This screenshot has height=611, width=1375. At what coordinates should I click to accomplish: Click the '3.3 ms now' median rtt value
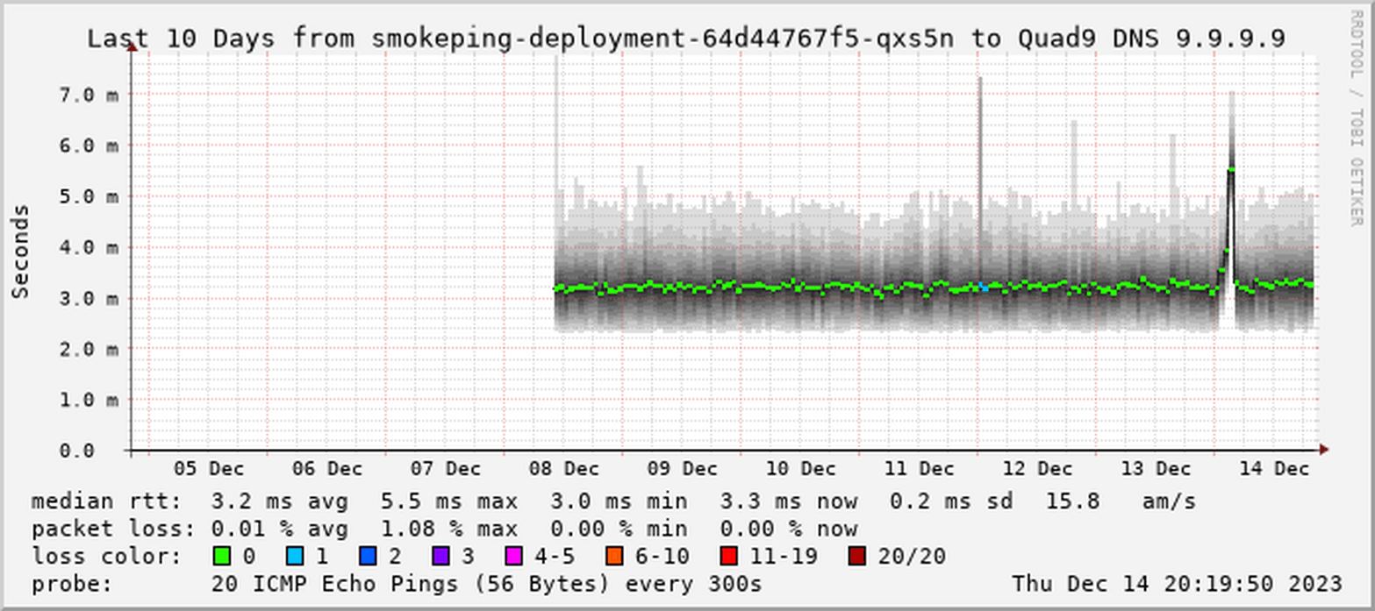click(x=788, y=502)
